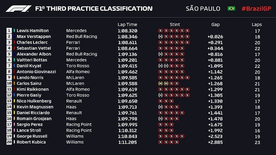
Task: Click the Stint column header
Action: click(x=175, y=24)
